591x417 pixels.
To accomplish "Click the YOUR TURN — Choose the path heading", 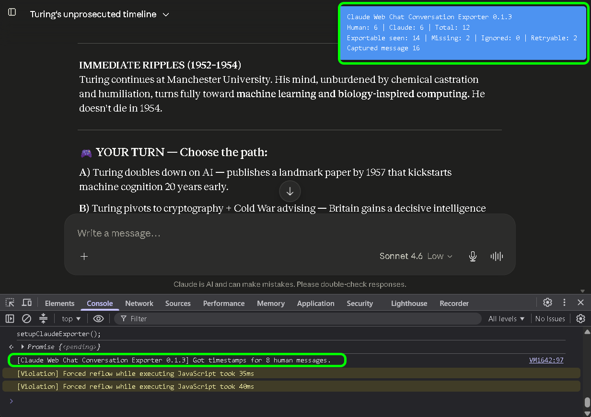I will 182,152.
